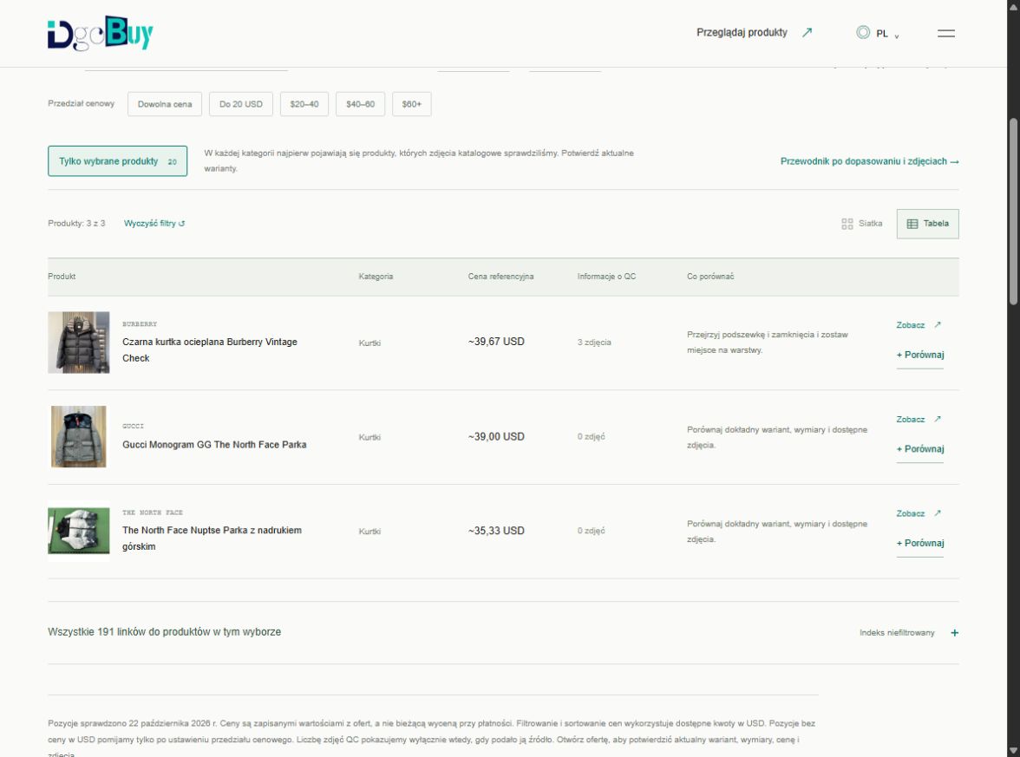Select the Do 20 USD price filter
This screenshot has height=757, width=1020.
[x=241, y=104]
